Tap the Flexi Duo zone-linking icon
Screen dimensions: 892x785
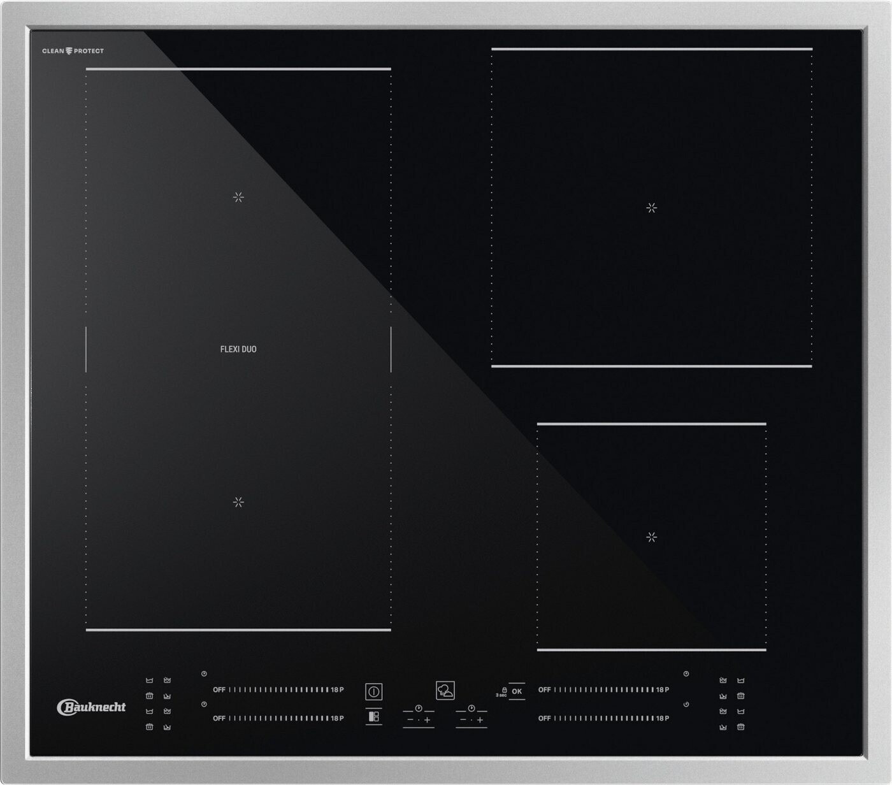(x=374, y=717)
